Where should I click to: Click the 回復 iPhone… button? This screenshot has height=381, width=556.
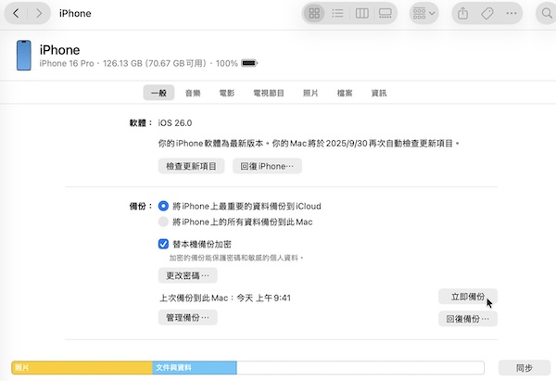(267, 166)
